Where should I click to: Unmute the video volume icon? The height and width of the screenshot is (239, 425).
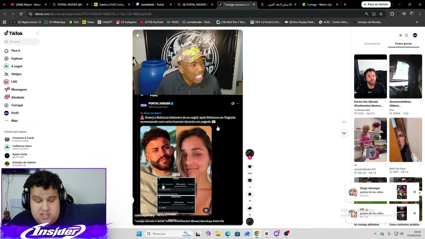click(x=138, y=35)
